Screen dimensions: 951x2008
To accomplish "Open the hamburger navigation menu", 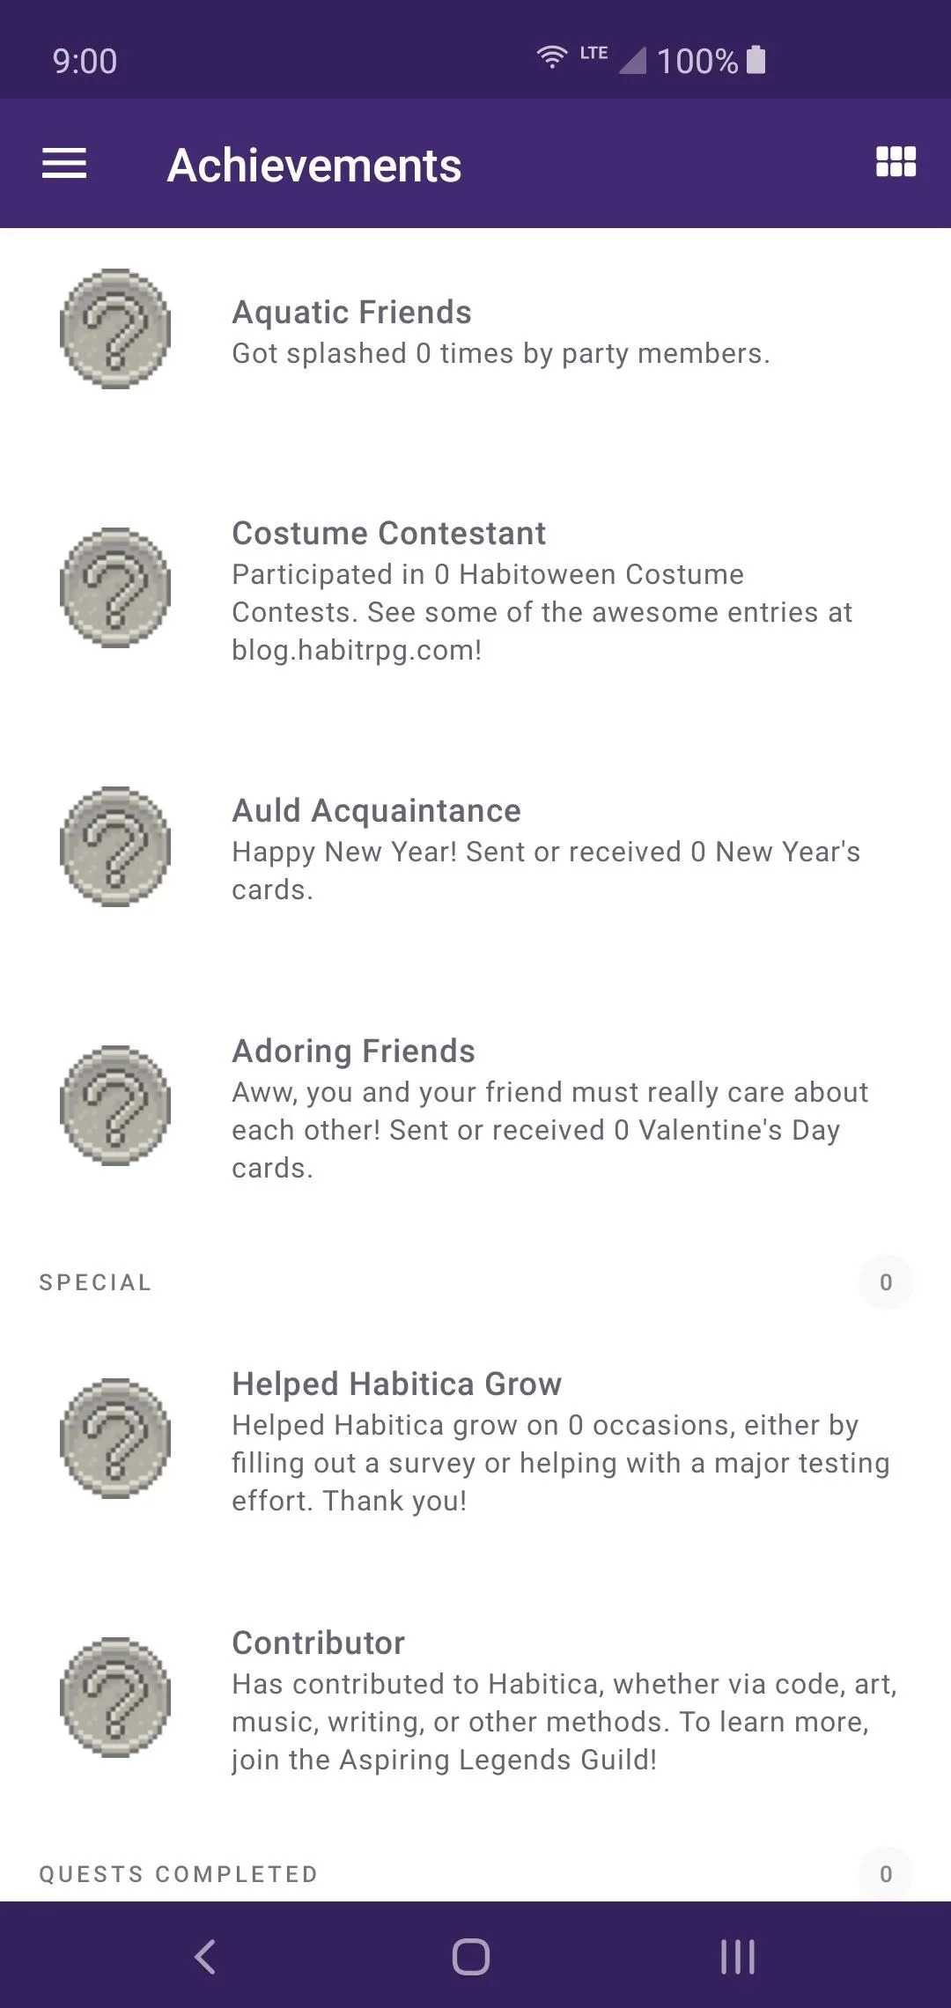I will pyautogui.click(x=64, y=164).
